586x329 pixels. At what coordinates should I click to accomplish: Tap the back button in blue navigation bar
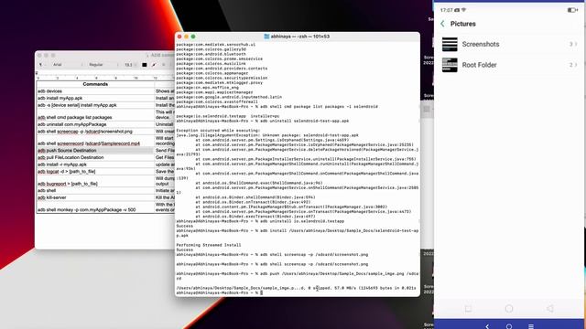(487, 326)
